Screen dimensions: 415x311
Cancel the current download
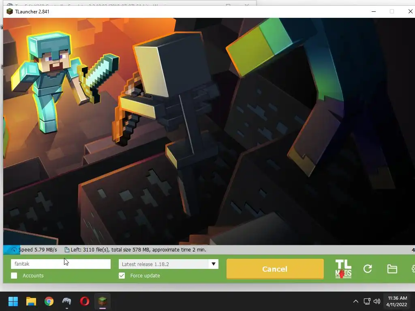point(275,269)
